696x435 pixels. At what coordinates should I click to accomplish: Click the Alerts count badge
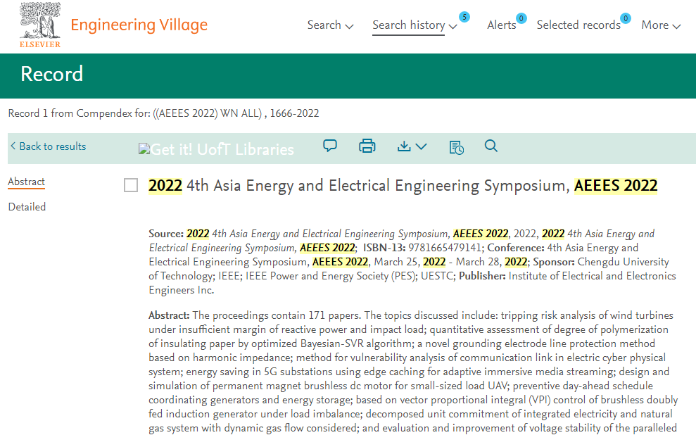tap(521, 18)
